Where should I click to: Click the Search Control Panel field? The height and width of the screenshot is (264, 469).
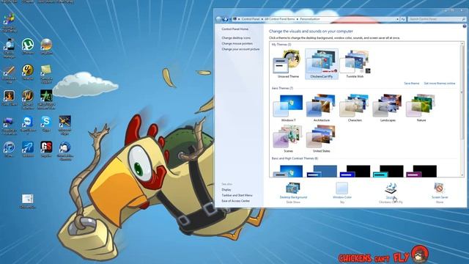click(437, 19)
